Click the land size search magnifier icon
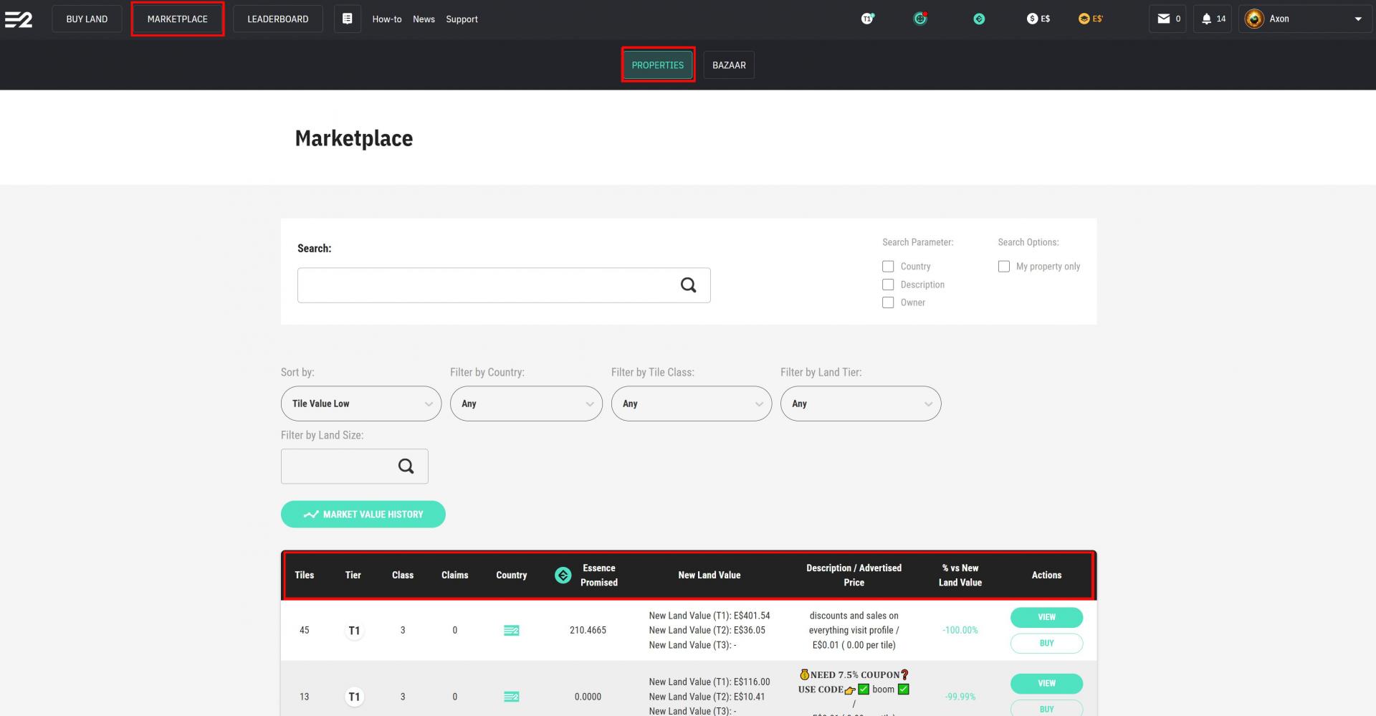This screenshot has height=716, width=1376. click(406, 466)
